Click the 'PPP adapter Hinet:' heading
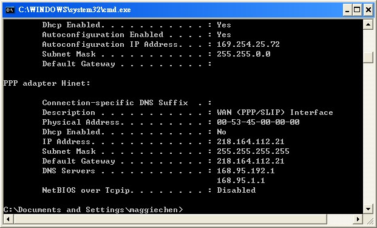This screenshot has width=377, height=228. (47, 83)
